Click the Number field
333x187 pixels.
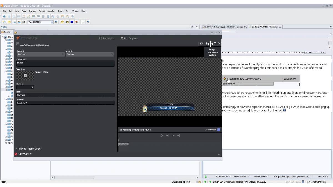pos(25,87)
